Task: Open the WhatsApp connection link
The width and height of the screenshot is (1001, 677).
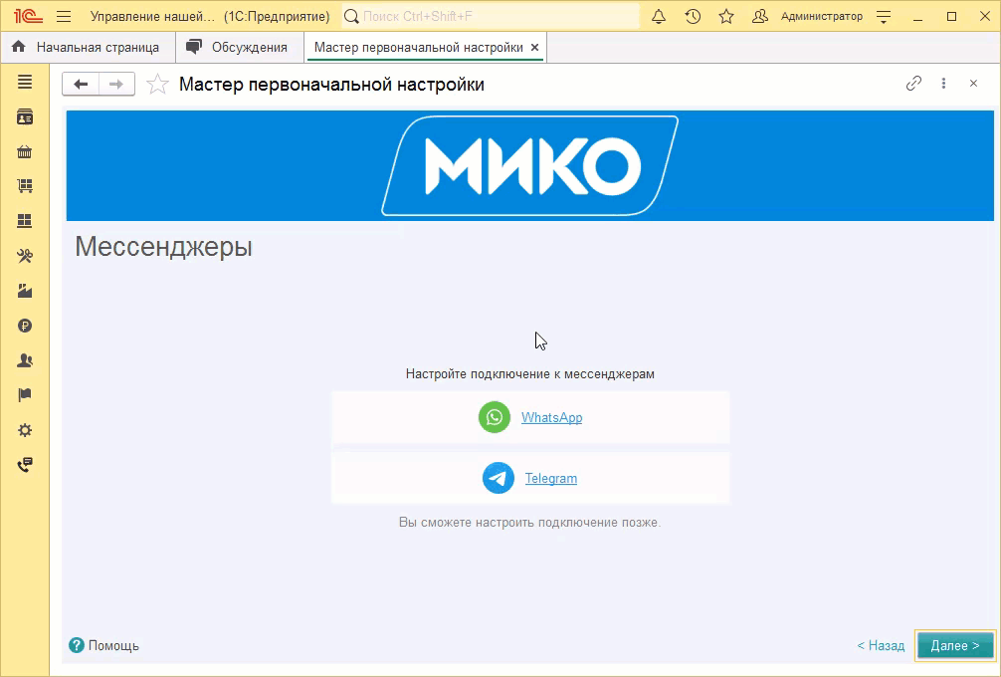Action: (x=551, y=417)
